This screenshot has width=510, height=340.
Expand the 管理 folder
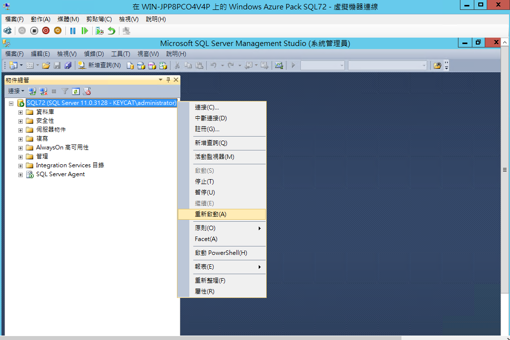coord(20,157)
